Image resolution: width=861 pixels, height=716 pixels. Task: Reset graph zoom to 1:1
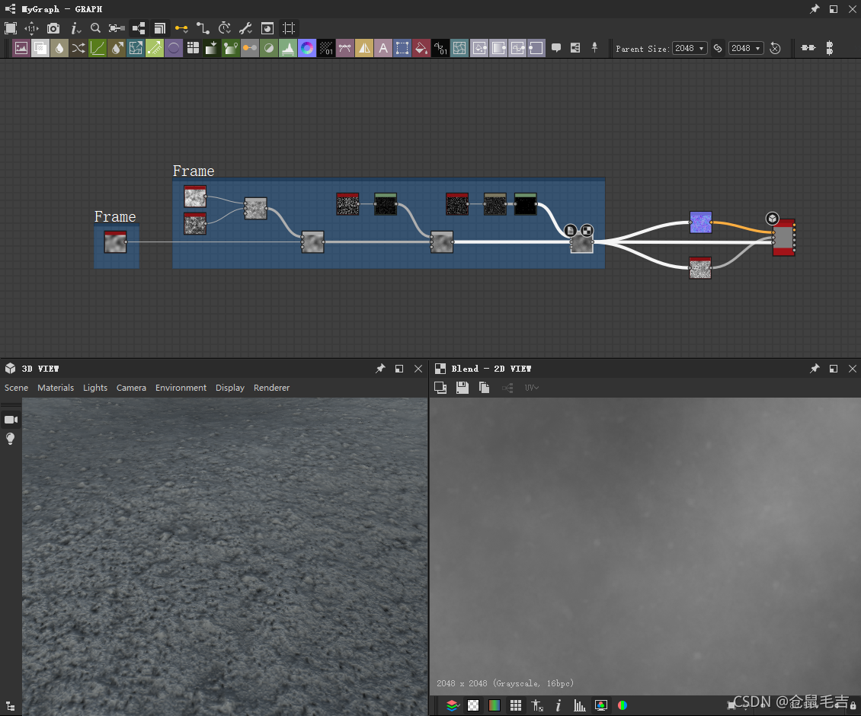click(31, 28)
